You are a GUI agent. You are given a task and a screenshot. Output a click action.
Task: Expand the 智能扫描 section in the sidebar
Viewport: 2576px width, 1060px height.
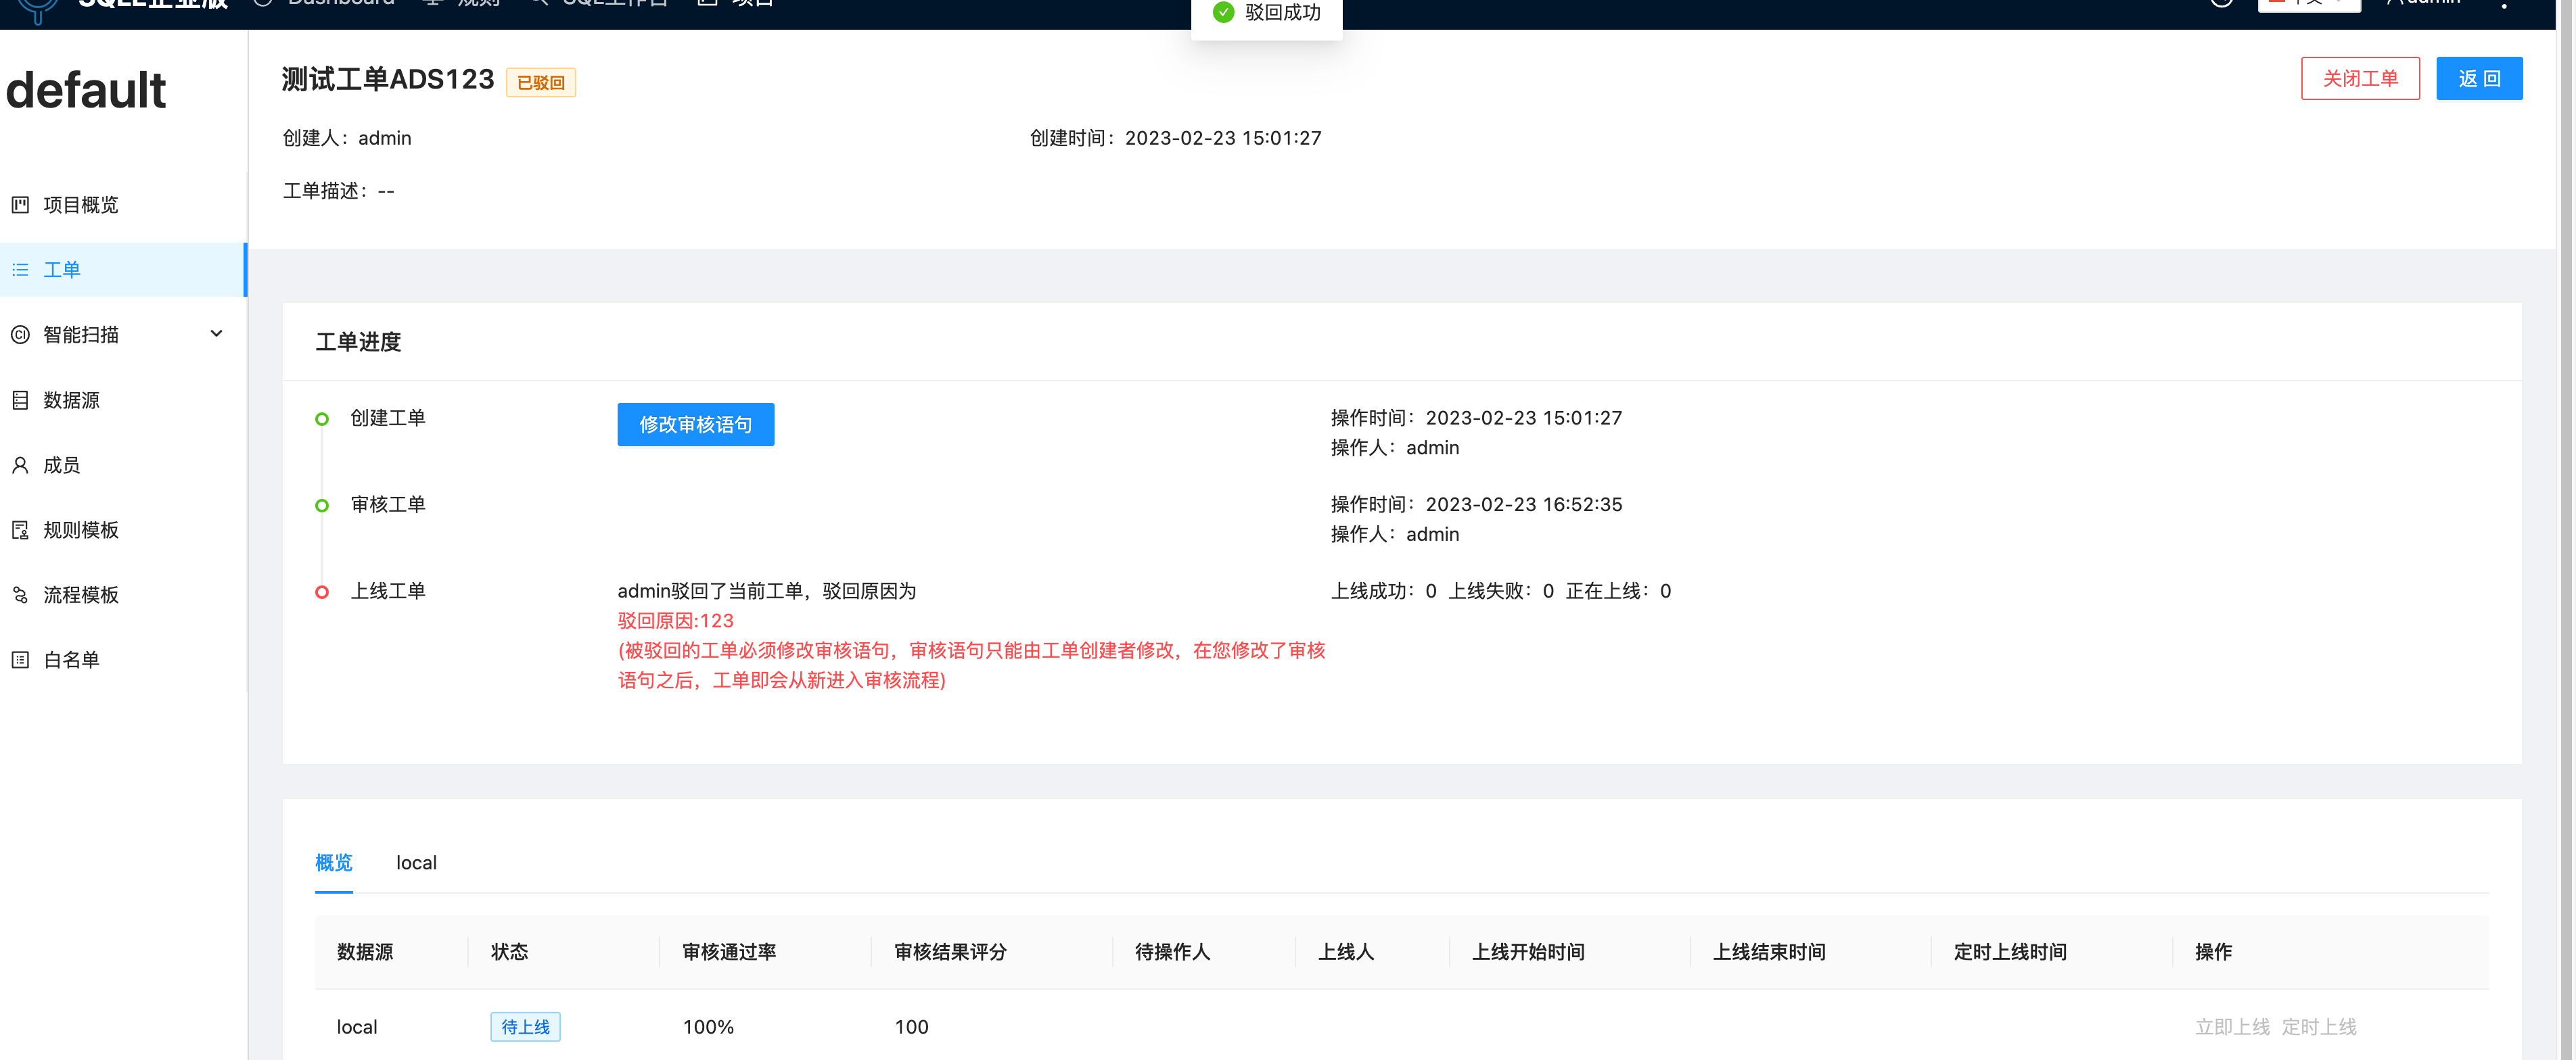click(x=216, y=334)
